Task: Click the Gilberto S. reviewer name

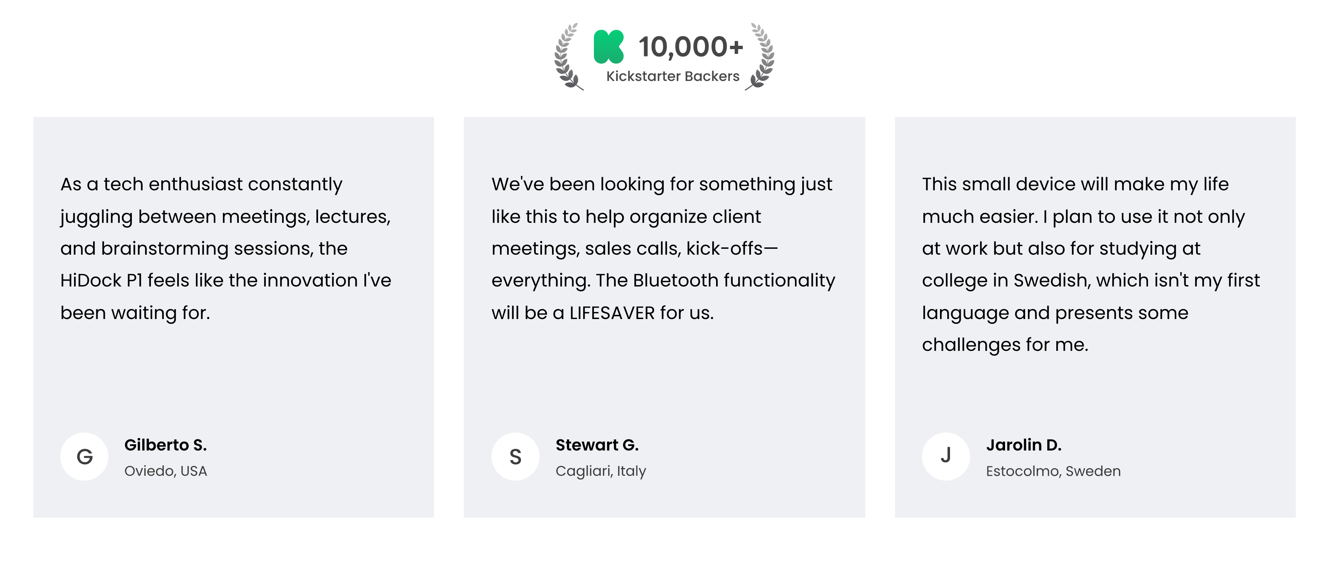Action: point(165,445)
